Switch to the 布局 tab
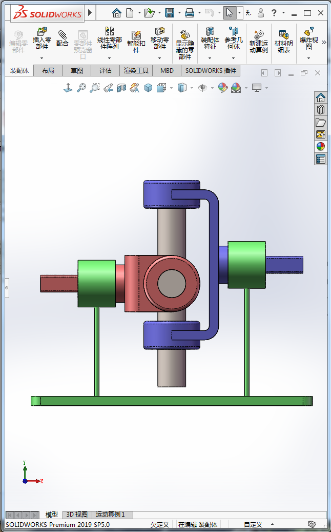Screen dimensions: 331x532 [x=48, y=71]
